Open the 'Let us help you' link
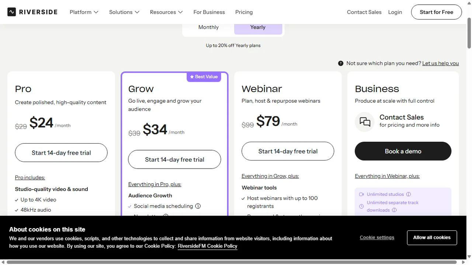The height and width of the screenshot is (265, 472). [x=441, y=63]
